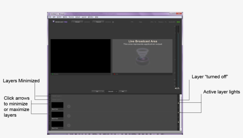Click the add shot plus icon in layer 4
243x138 pixels.
pyautogui.click(x=68, y=115)
